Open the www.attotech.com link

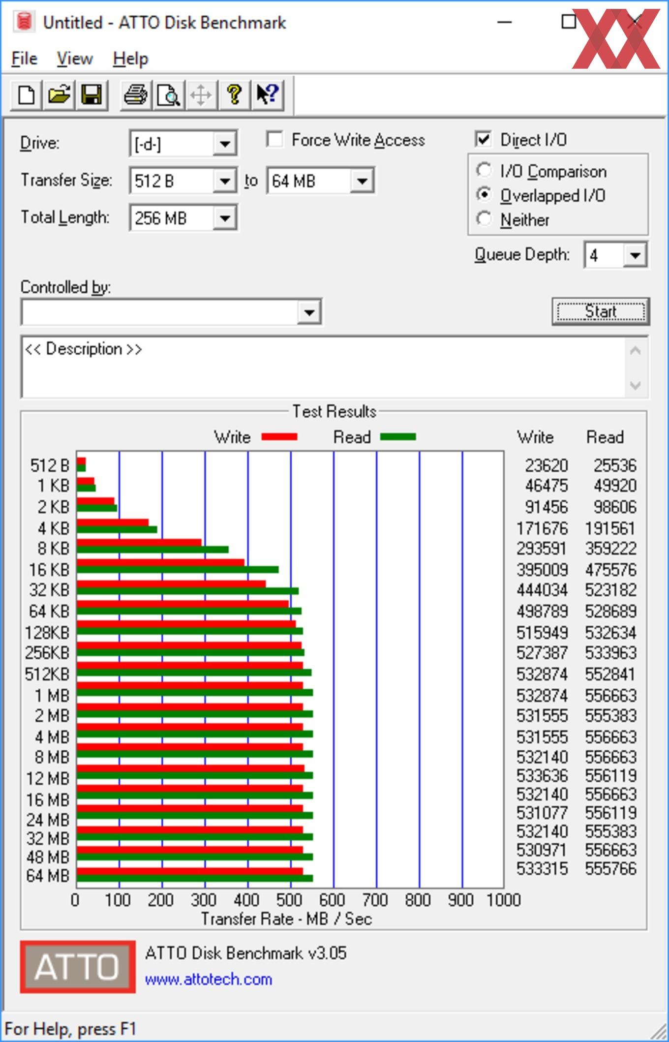[209, 980]
